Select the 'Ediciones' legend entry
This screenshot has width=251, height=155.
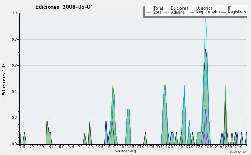(x=179, y=8)
